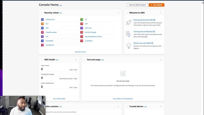The height and width of the screenshot is (115, 204).
Task: Click the Add widgets button
Action: (x=157, y=5)
